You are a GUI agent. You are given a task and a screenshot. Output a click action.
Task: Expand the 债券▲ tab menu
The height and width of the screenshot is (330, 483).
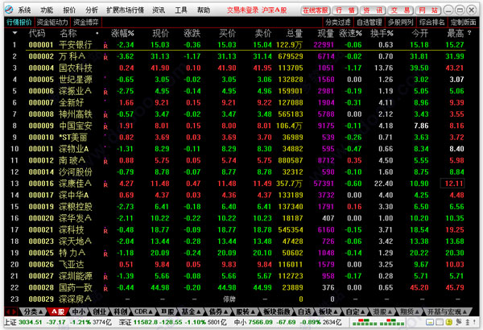[x=218, y=311]
